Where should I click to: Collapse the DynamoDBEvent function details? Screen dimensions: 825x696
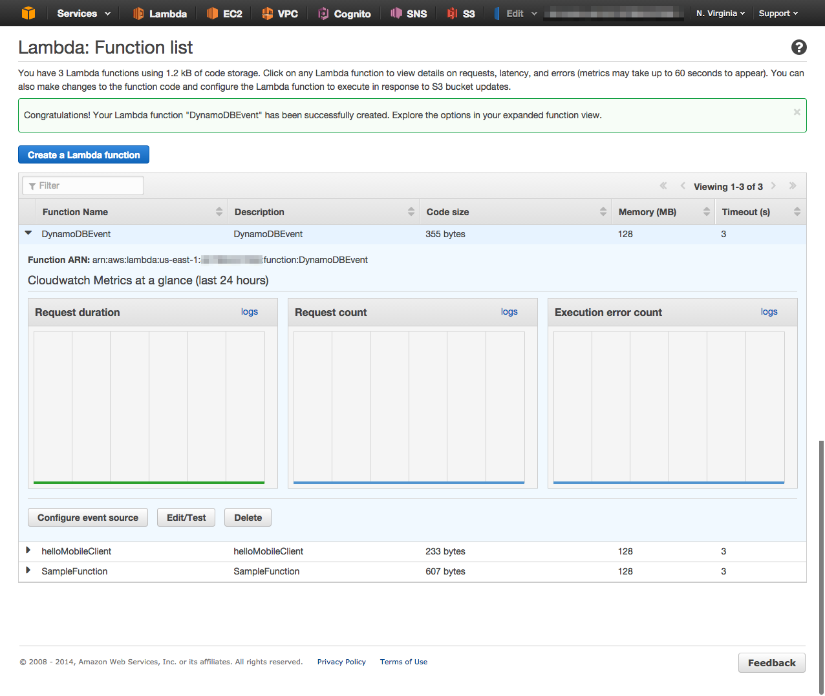coord(27,233)
